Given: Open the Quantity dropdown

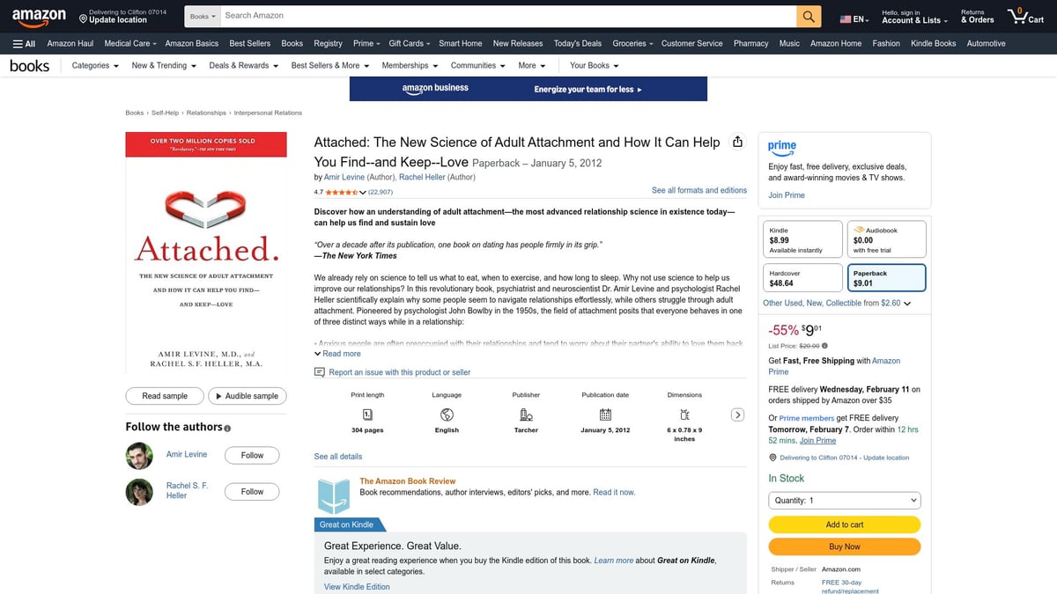Looking at the screenshot, I should (x=844, y=500).
